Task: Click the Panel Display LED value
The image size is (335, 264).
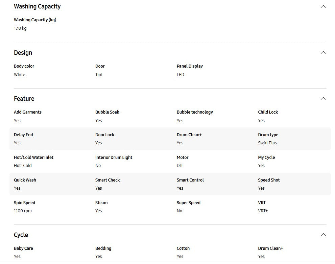Action: click(181, 75)
